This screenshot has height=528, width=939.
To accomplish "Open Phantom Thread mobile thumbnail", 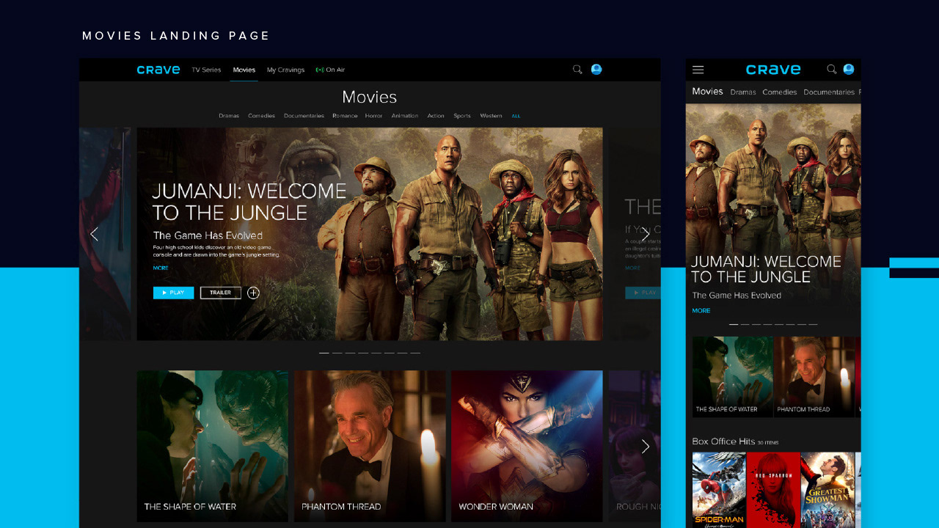I will coord(814,377).
